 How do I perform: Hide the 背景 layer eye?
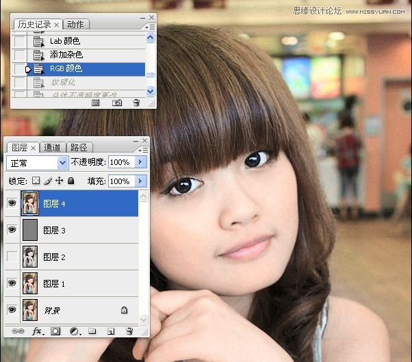pos(12,310)
